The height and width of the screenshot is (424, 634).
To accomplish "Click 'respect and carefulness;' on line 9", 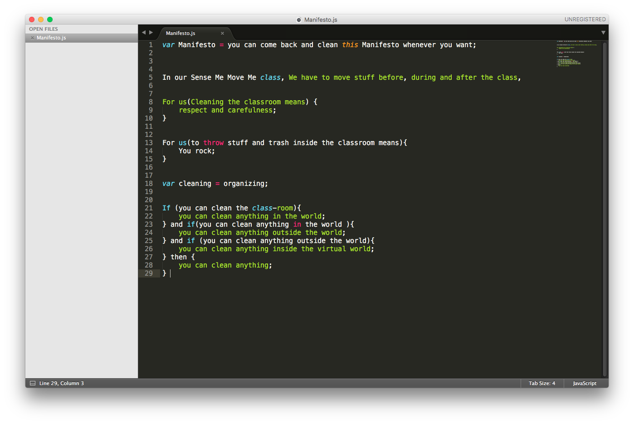I will (x=227, y=110).
